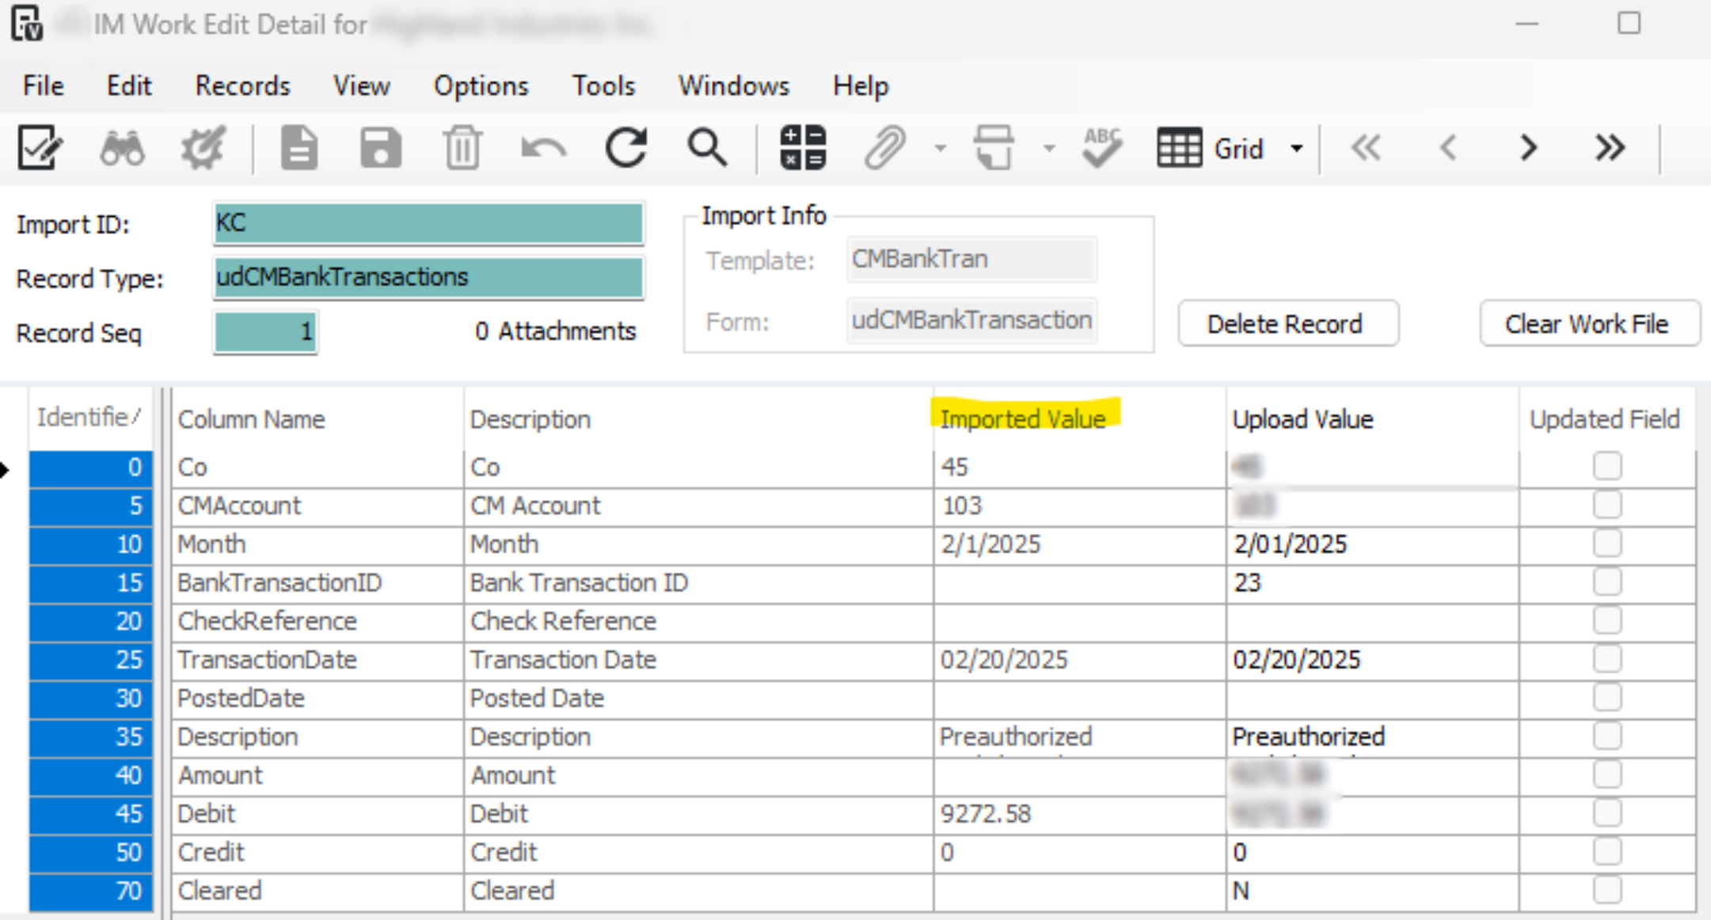Open the Tools menu
The height and width of the screenshot is (920, 1711).
click(603, 85)
